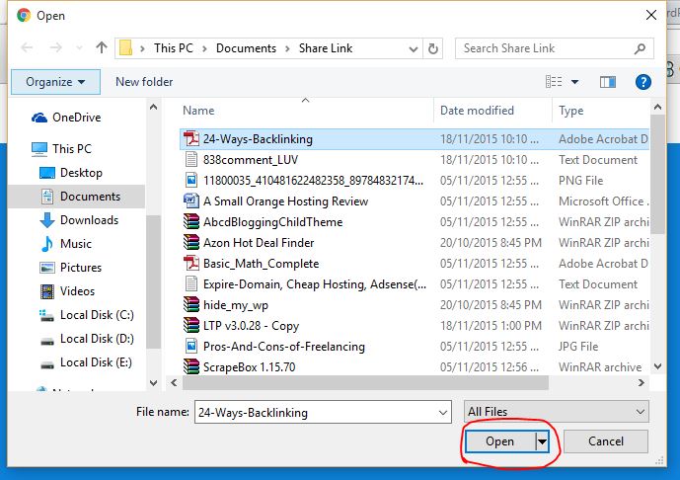680x480 pixels.
Task: Select Documents in address breadcrumb
Action: tap(246, 48)
